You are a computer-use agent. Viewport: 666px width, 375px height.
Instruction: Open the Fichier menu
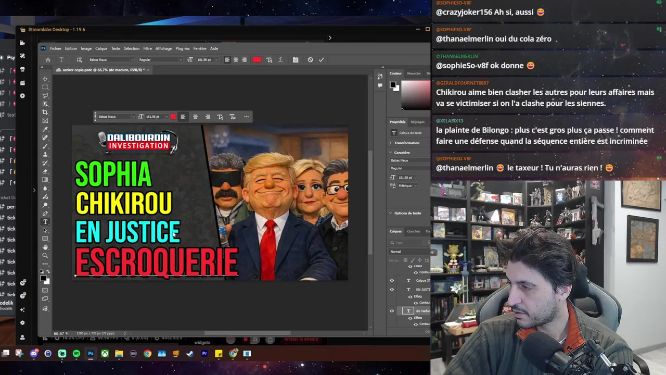pyautogui.click(x=56, y=48)
